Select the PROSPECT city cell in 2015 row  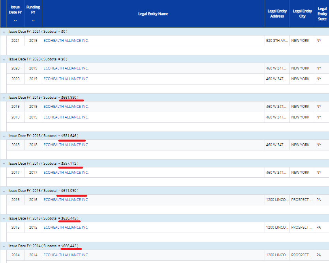(x=303, y=227)
